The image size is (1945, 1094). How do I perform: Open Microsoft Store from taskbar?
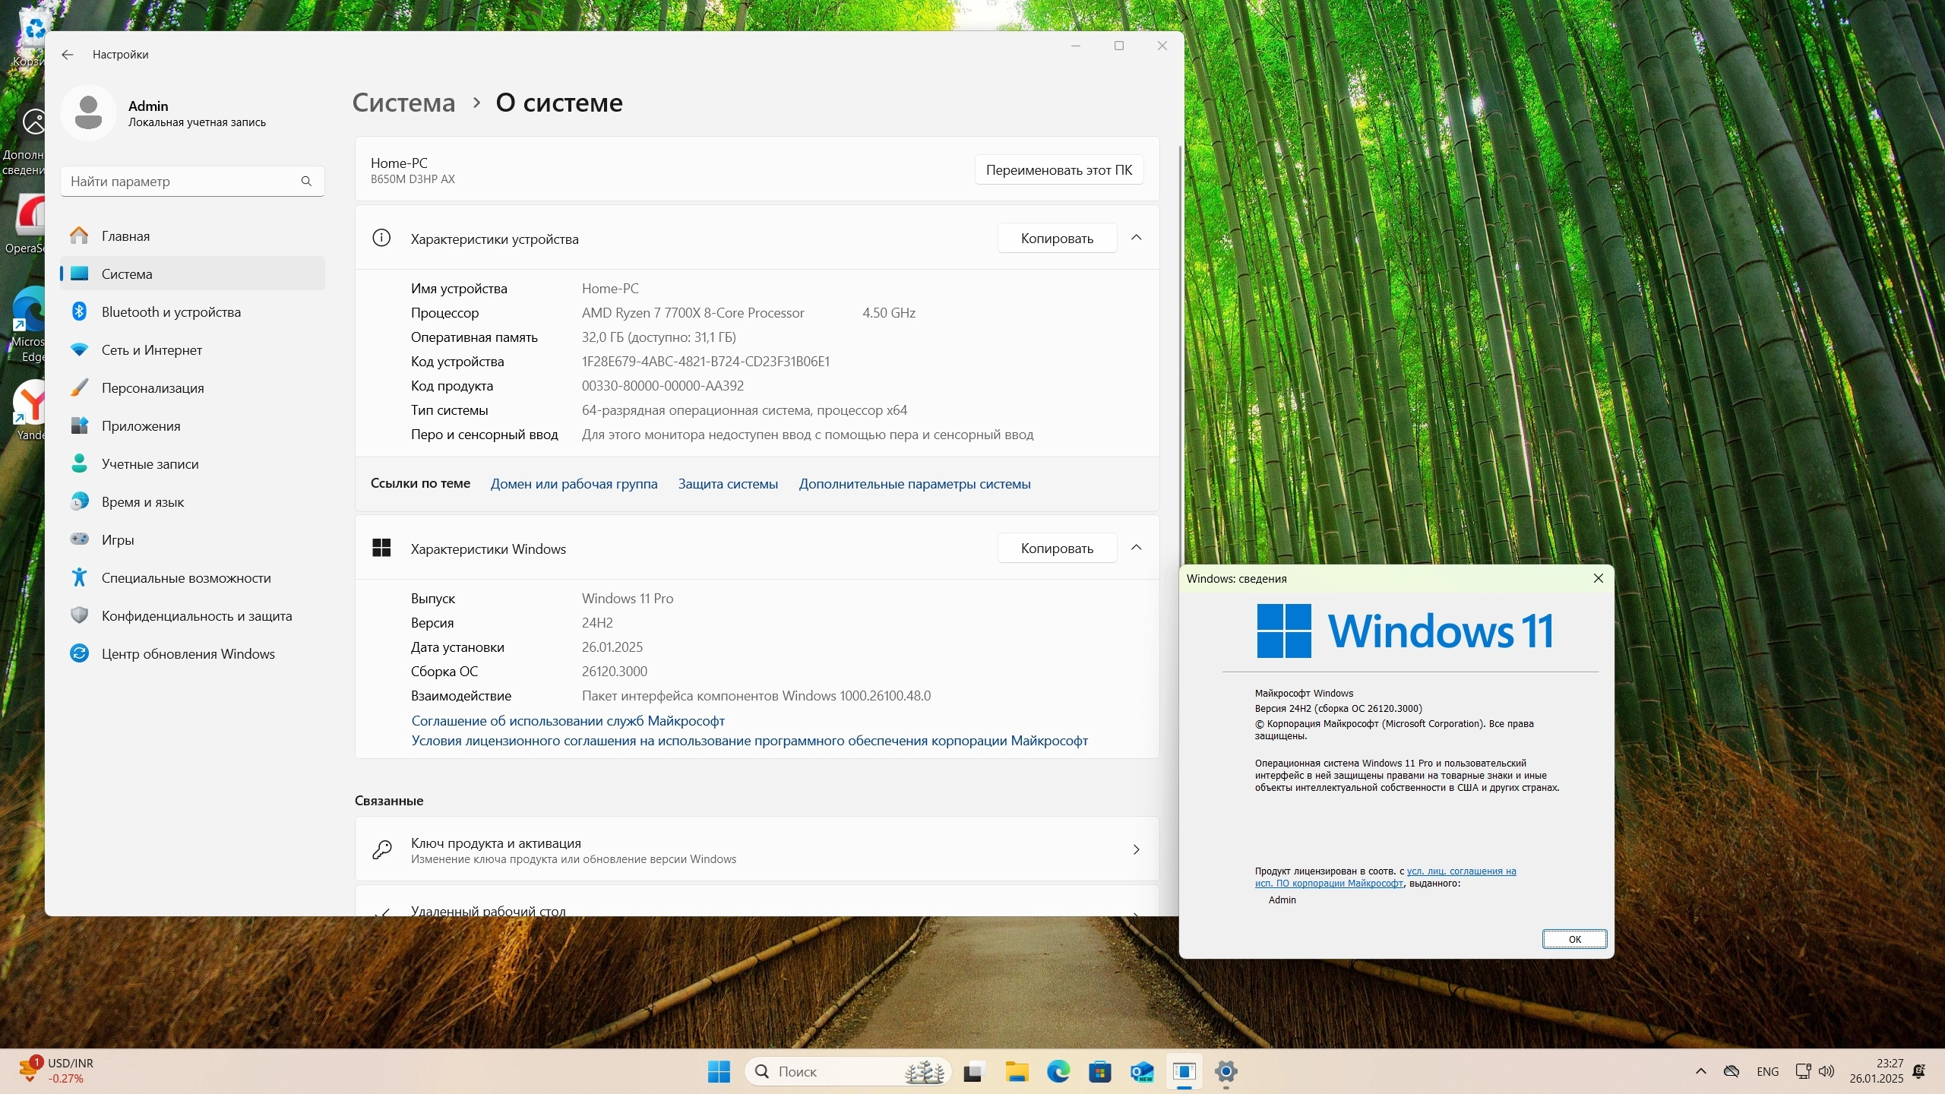point(1099,1071)
